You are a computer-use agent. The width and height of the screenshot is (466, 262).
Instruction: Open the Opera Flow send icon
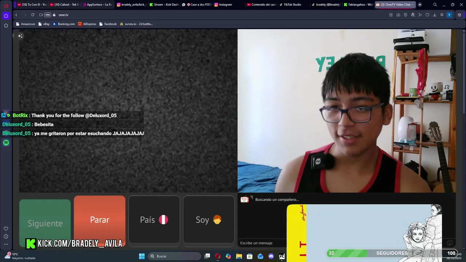point(420,15)
